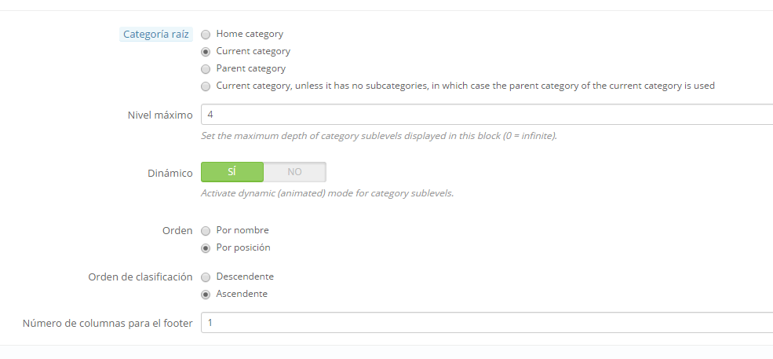Pick the 'unless it has no subcategories' option

coord(206,86)
